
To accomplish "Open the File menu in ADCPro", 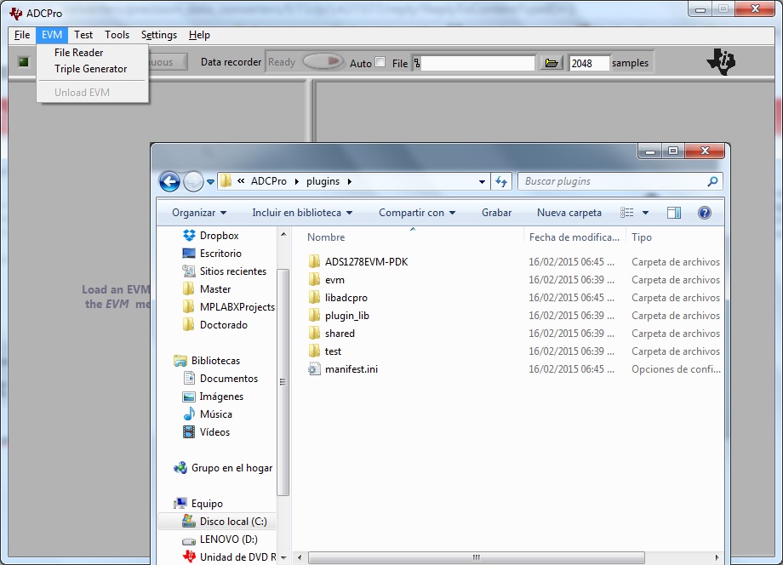I will (x=22, y=35).
